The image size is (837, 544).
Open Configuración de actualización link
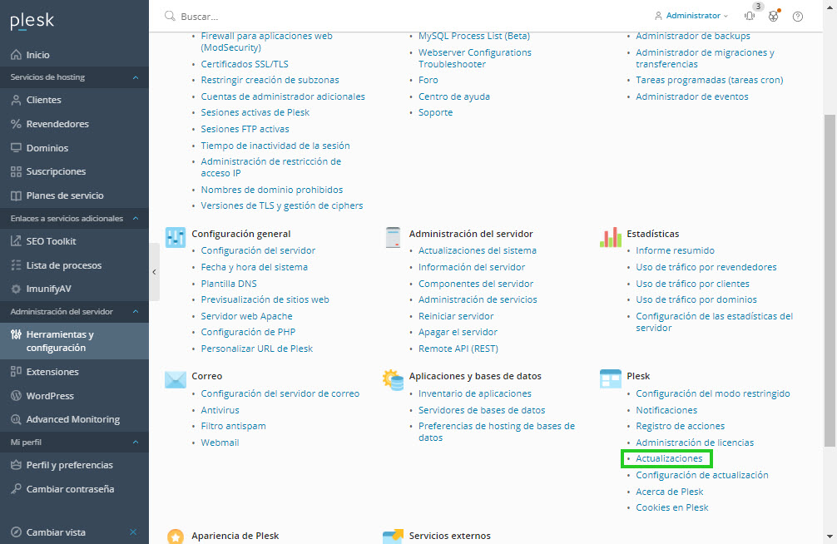pos(702,475)
